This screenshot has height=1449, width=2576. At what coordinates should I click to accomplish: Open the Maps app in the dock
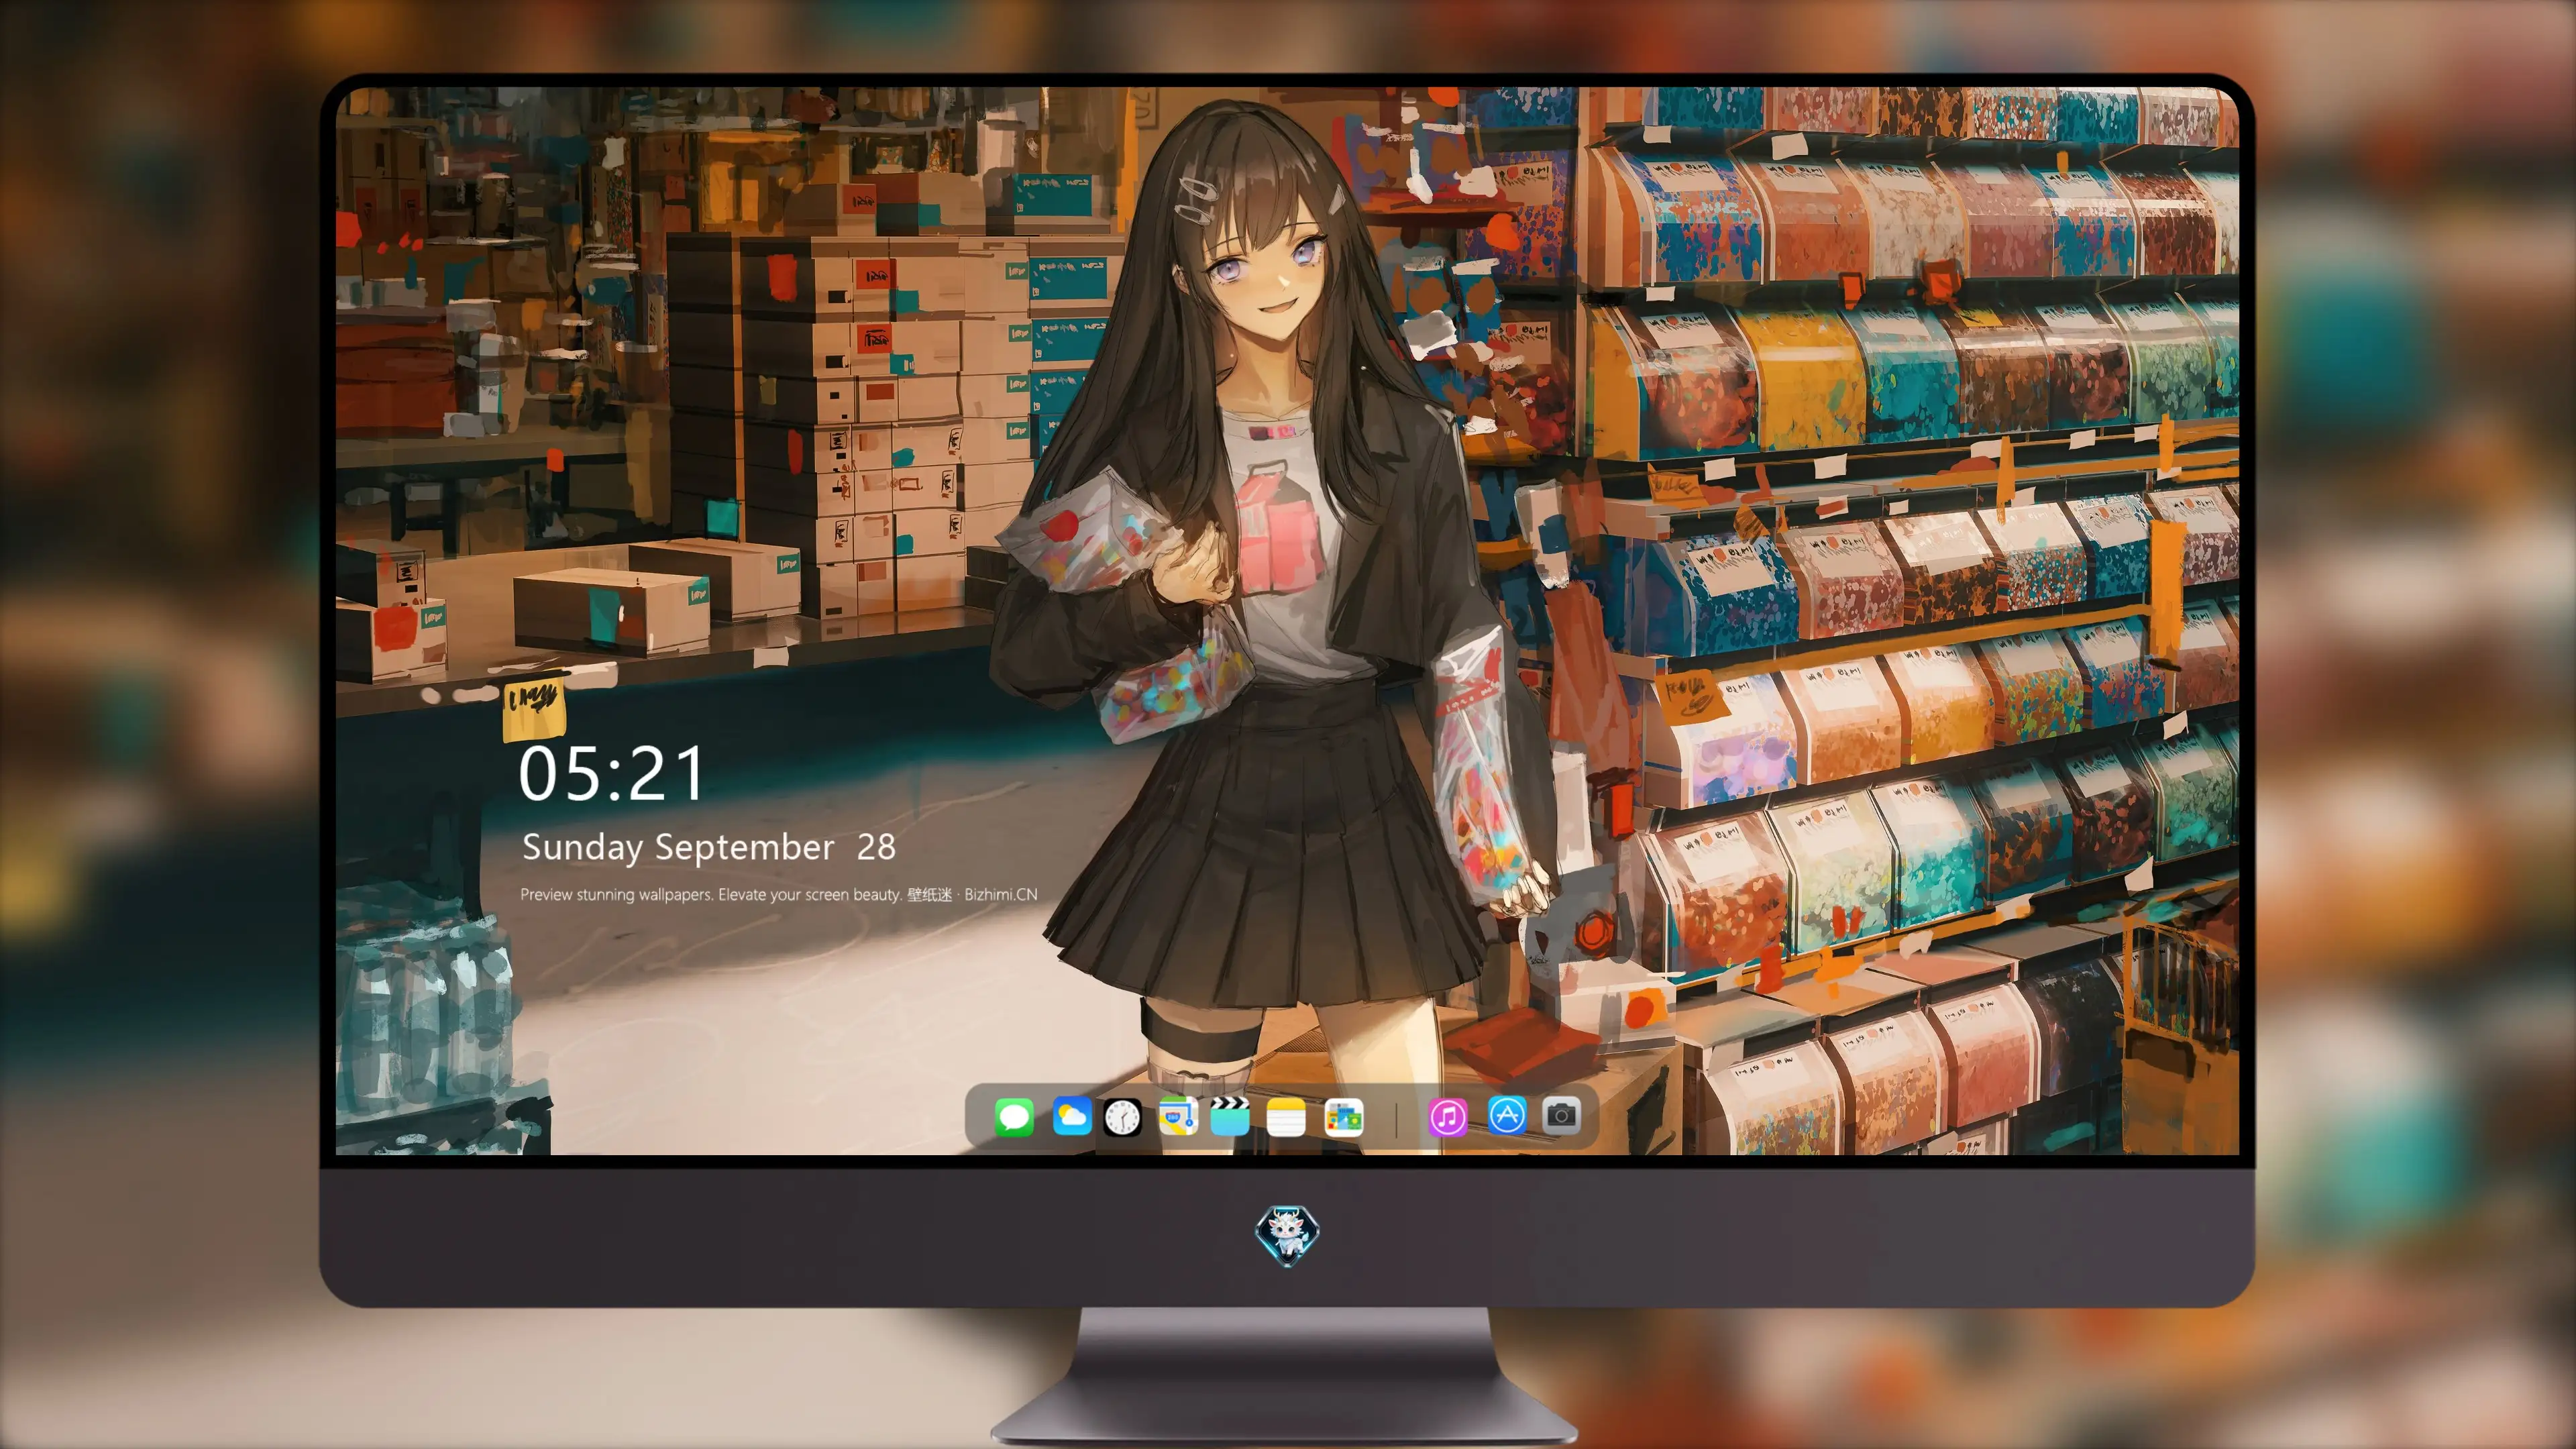1178,1116
